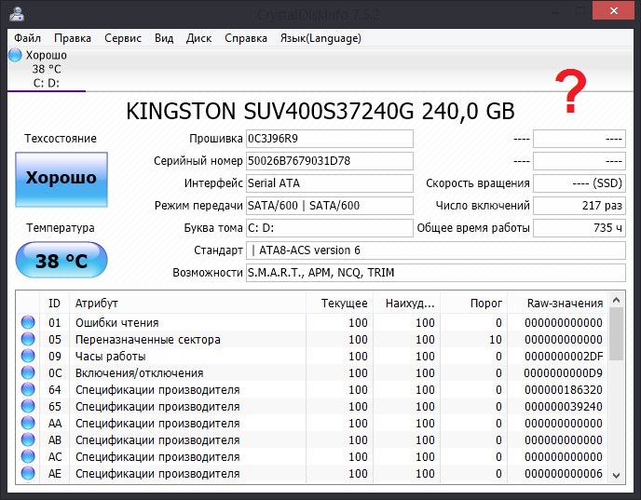
Task: Click the status orb for attribute 65
Action: (28, 406)
